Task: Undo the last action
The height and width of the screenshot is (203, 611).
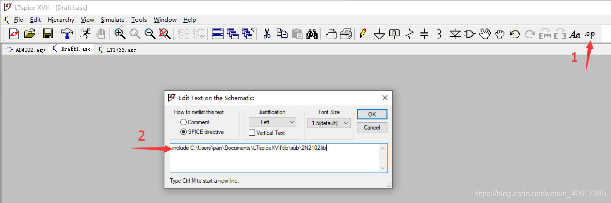Action: 515,34
